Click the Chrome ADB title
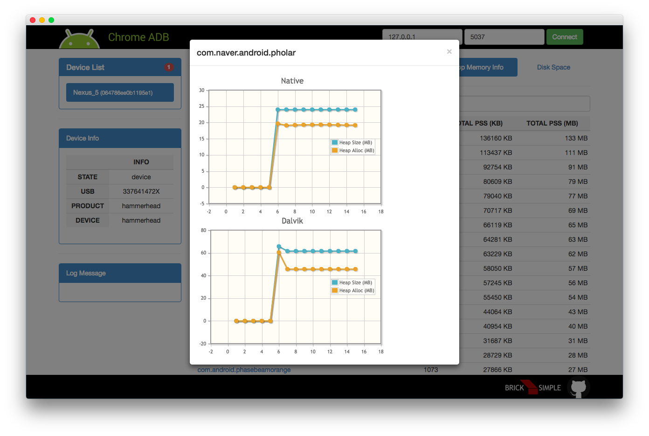Image resolution: width=649 pixels, height=436 pixels. 138,37
